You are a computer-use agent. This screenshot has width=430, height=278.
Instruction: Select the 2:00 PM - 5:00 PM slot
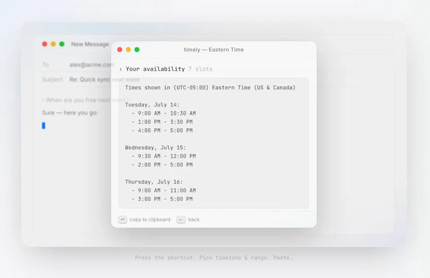click(162, 165)
